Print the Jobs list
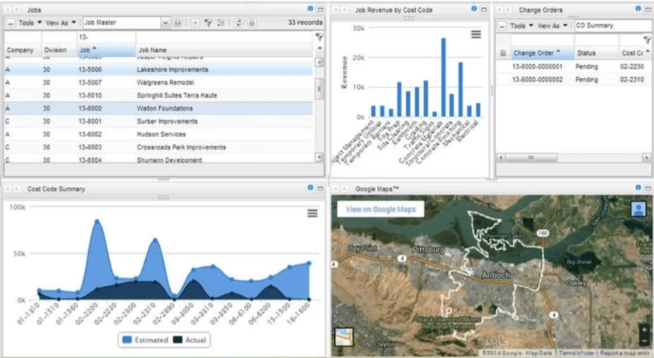 point(252,23)
